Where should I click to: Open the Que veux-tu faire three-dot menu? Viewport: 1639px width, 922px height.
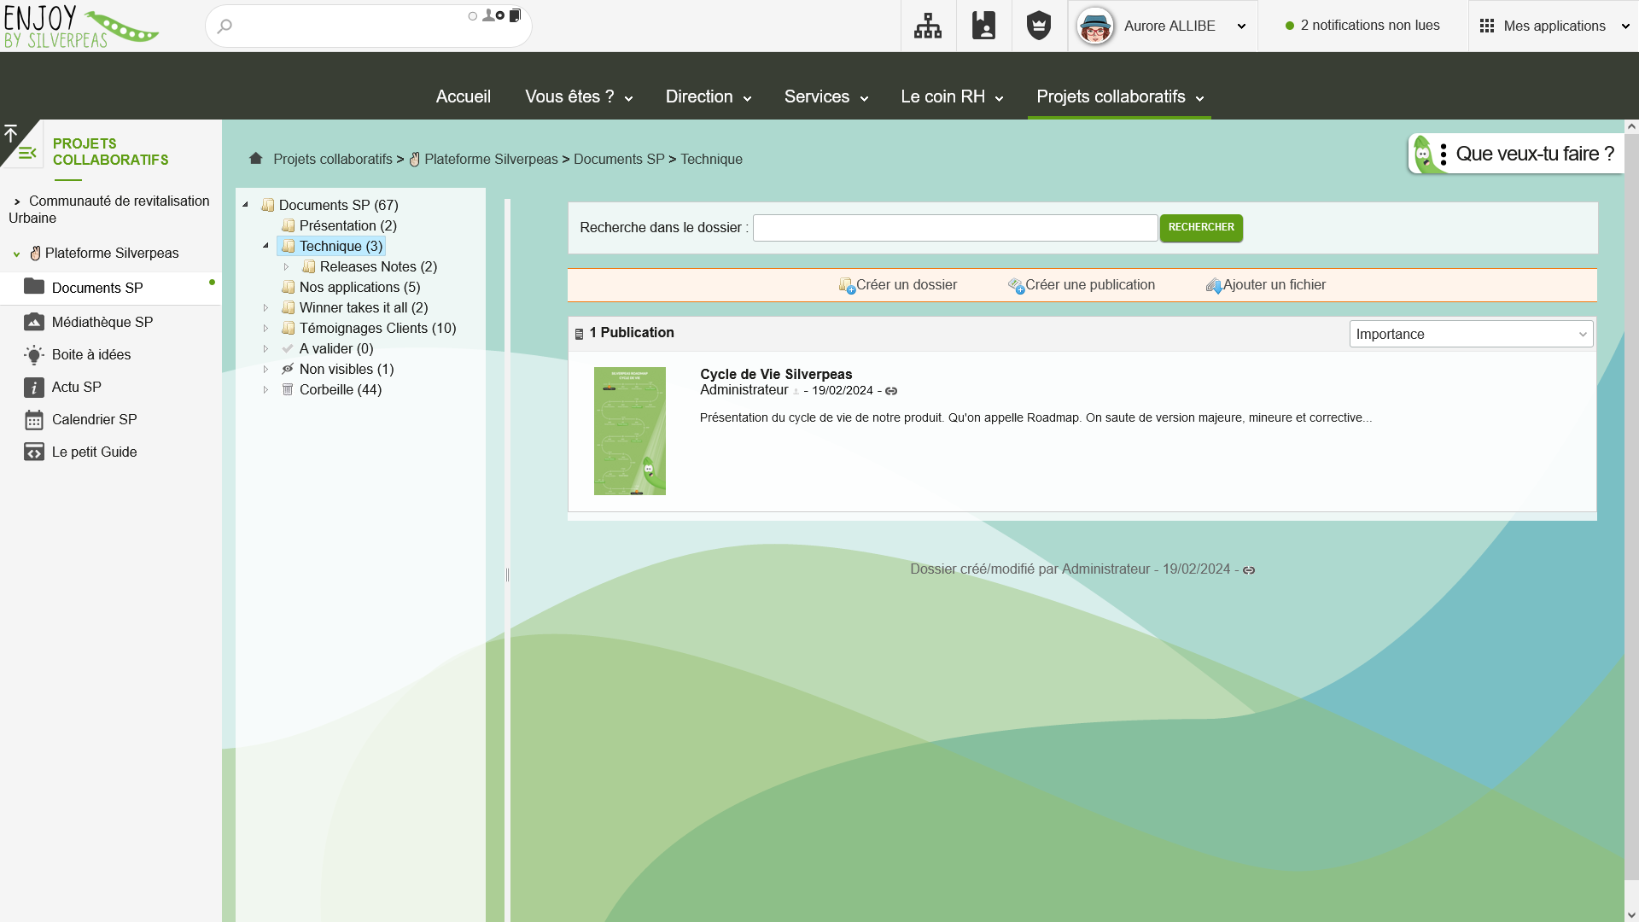pyautogui.click(x=1444, y=155)
